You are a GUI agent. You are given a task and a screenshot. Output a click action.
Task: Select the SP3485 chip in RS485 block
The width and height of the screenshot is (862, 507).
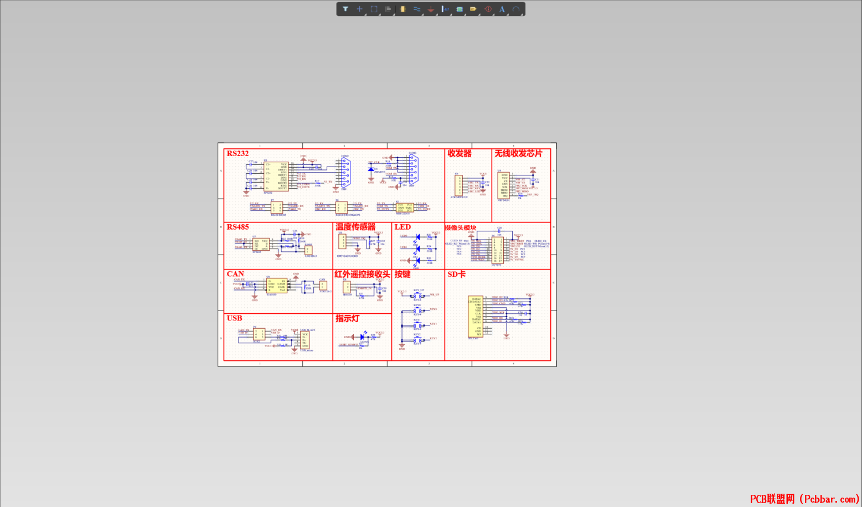coord(261,244)
